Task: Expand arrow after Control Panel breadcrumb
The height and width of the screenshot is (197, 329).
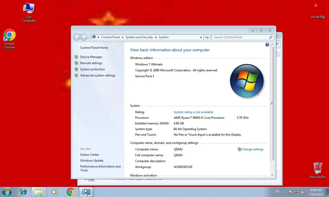Action: [123, 37]
